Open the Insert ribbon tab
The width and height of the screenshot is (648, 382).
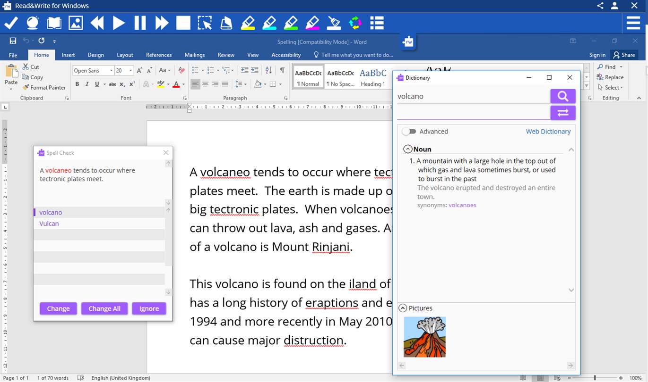68,55
